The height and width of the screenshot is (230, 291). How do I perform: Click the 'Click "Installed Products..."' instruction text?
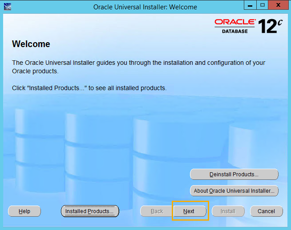[89, 88]
